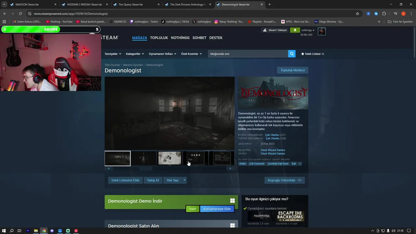
Task: Open Task View on the taskbar
Action: tap(19, 231)
